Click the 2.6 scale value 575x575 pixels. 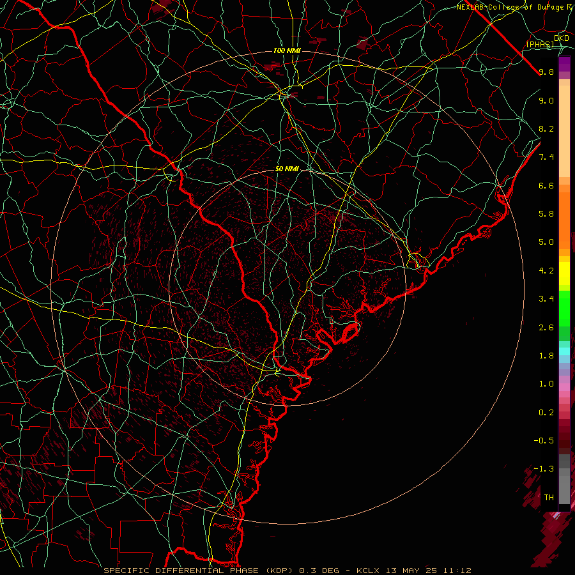point(546,328)
